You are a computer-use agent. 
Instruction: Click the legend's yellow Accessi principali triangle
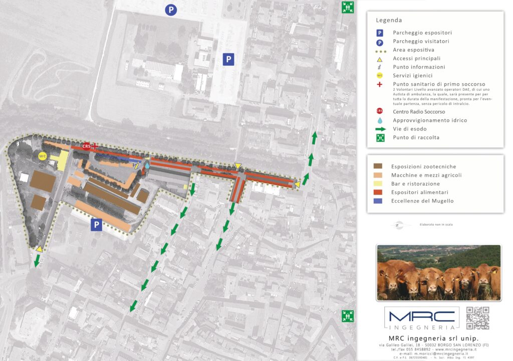(380, 60)
